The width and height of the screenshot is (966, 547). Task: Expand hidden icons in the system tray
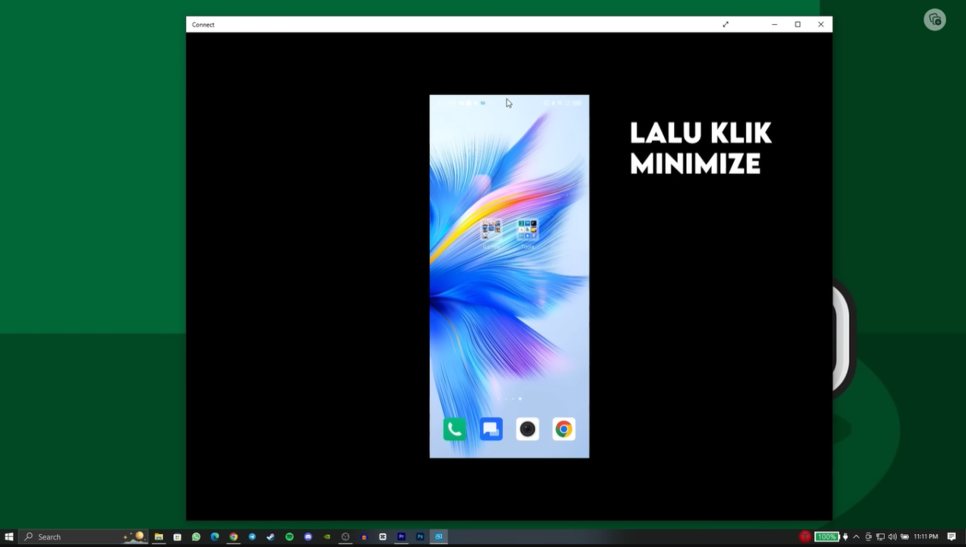point(856,536)
